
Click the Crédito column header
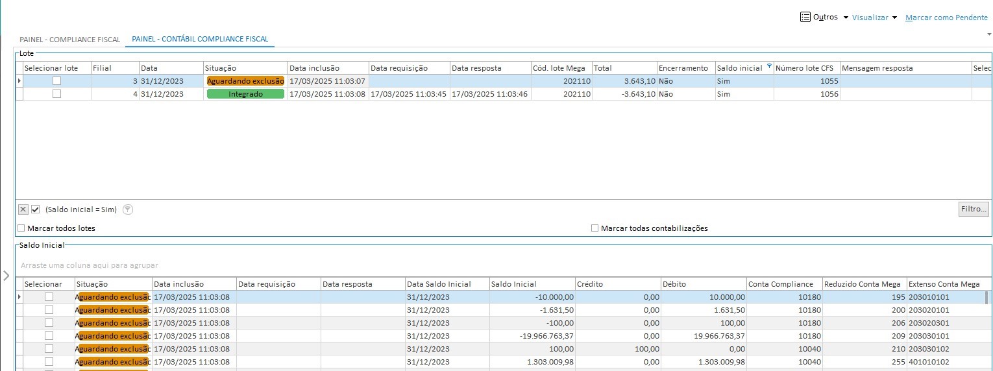pos(618,284)
